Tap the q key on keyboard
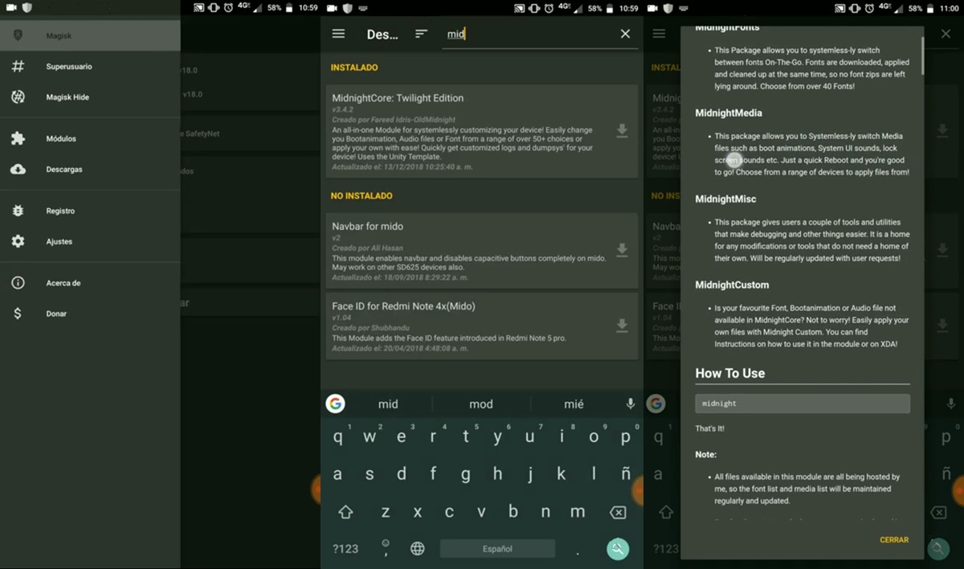This screenshot has width=964, height=569. (x=337, y=437)
